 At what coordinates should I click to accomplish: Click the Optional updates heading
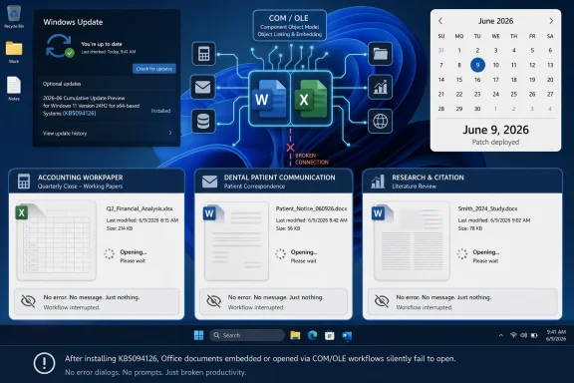(62, 84)
